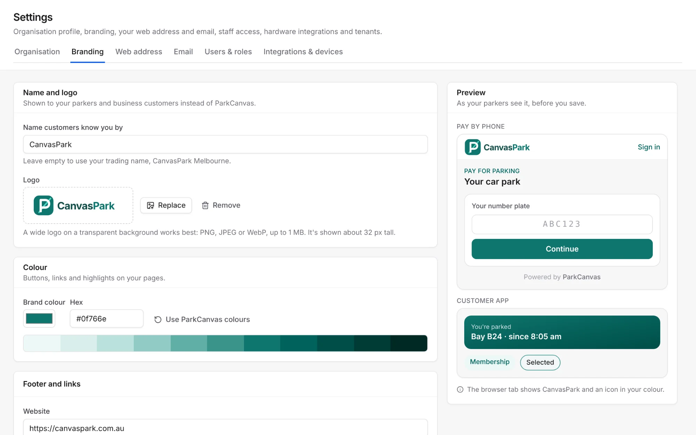Viewport: 696px width, 435px height.
Task: Open the Organisation tab
Action: (37, 52)
